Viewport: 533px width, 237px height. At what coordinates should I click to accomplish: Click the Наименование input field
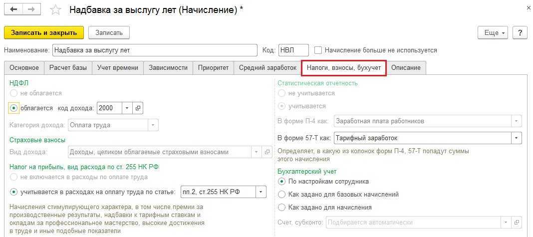(155, 50)
